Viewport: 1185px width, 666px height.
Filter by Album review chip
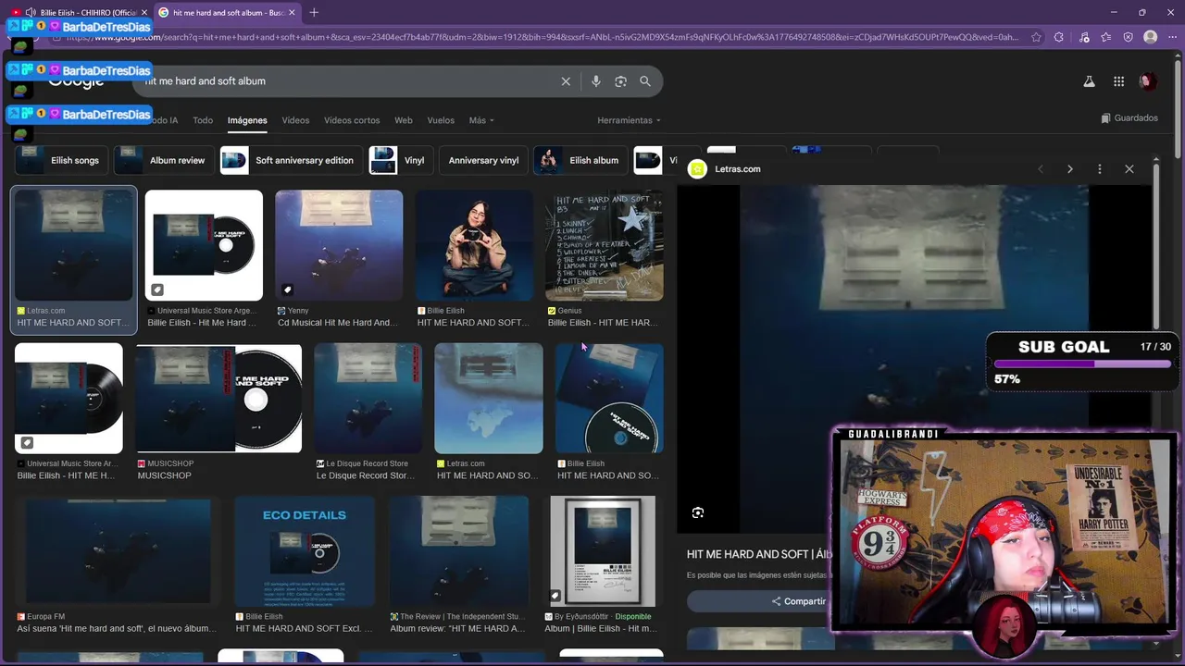tap(163, 160)
